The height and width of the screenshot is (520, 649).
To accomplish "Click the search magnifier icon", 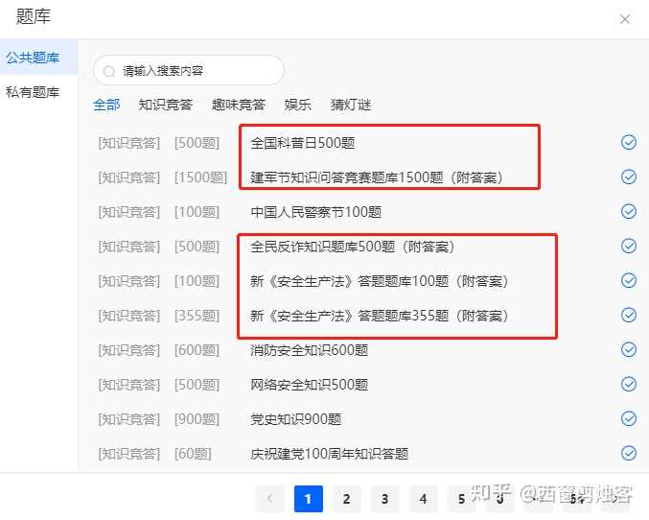I will tap(109, 71).
